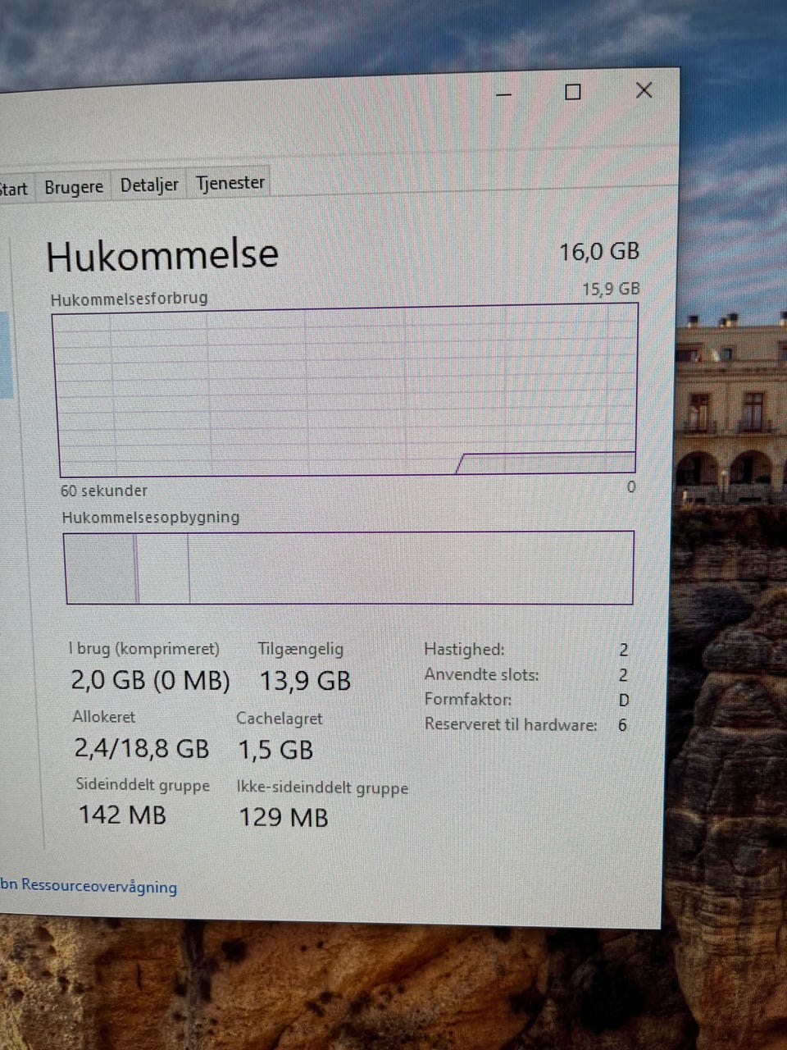The image size is (787, 1050).
Task: Click the 1,5 GB cached value
Action: (x=275, y=750)
